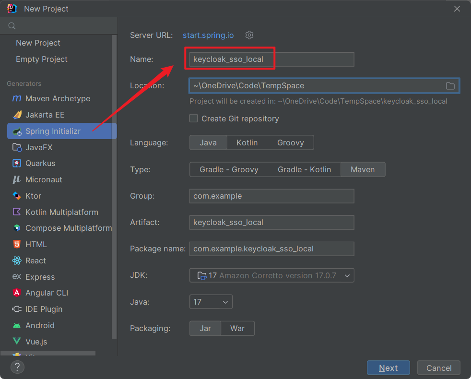This screenshot has width=471, height=379.
Task: Choose Gradle - Groovy build type
Action: point(229,169)
